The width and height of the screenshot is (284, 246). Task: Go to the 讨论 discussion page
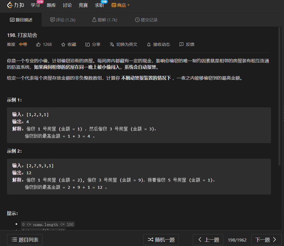[x=67, y=5]
